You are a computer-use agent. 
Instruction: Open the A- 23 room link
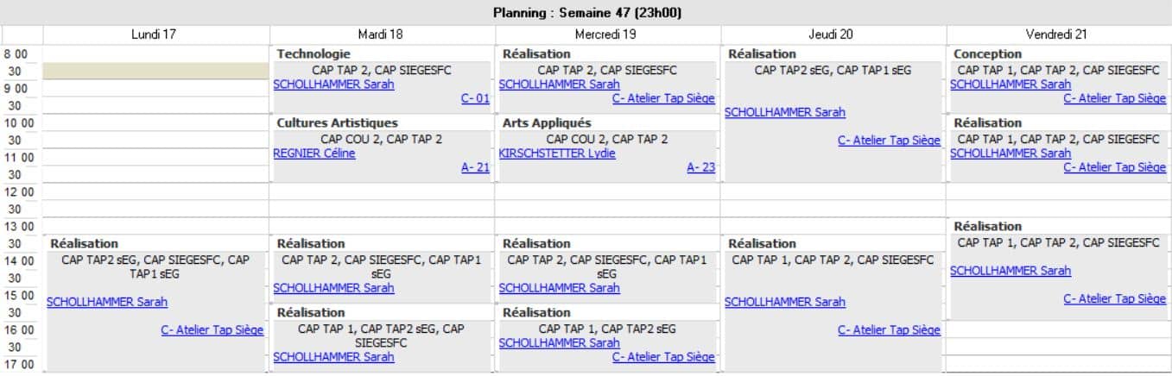pyautogui.click(x=701, y=167)
